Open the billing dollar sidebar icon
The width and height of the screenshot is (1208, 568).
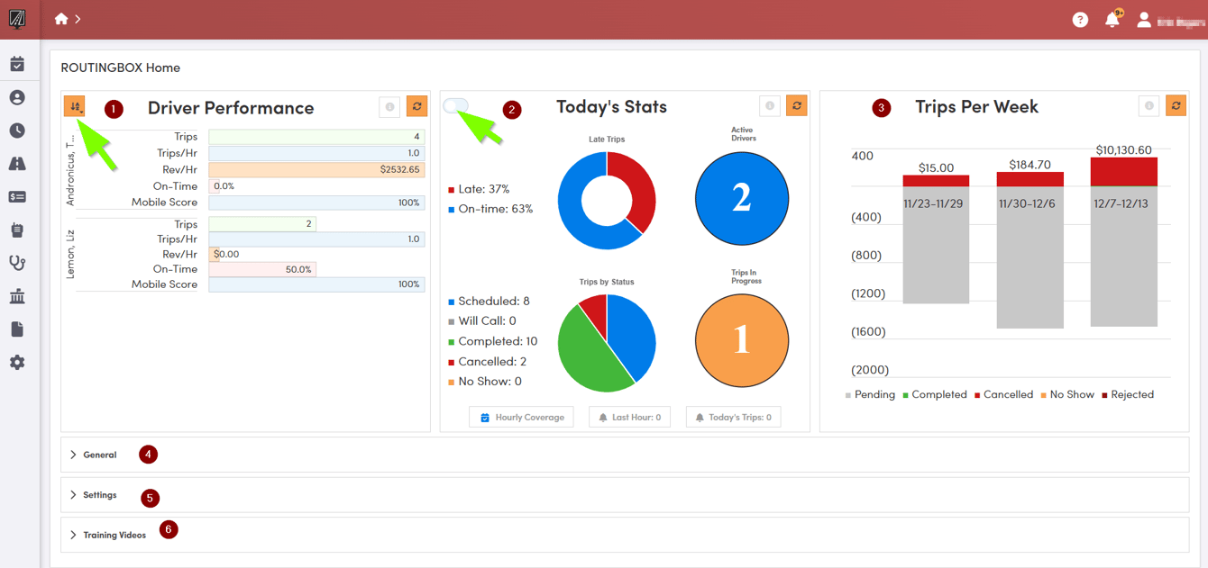point(17,197)
